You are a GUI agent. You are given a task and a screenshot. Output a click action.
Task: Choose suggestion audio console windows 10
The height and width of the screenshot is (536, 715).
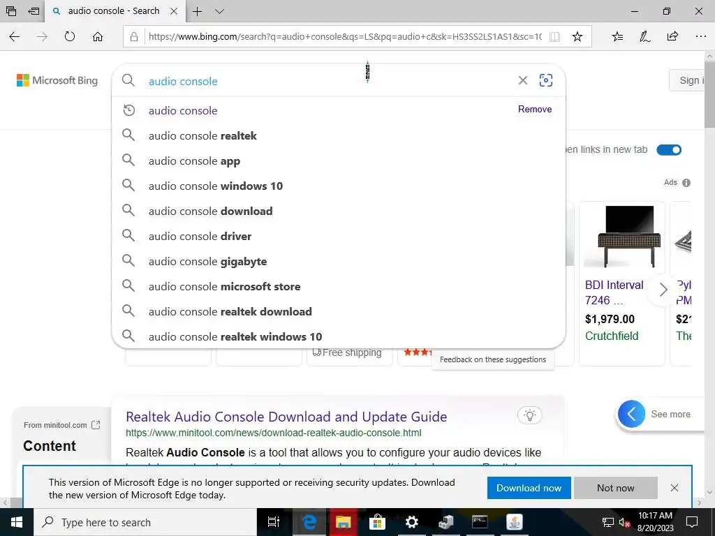pyautogui.click(x=338, y=186)
